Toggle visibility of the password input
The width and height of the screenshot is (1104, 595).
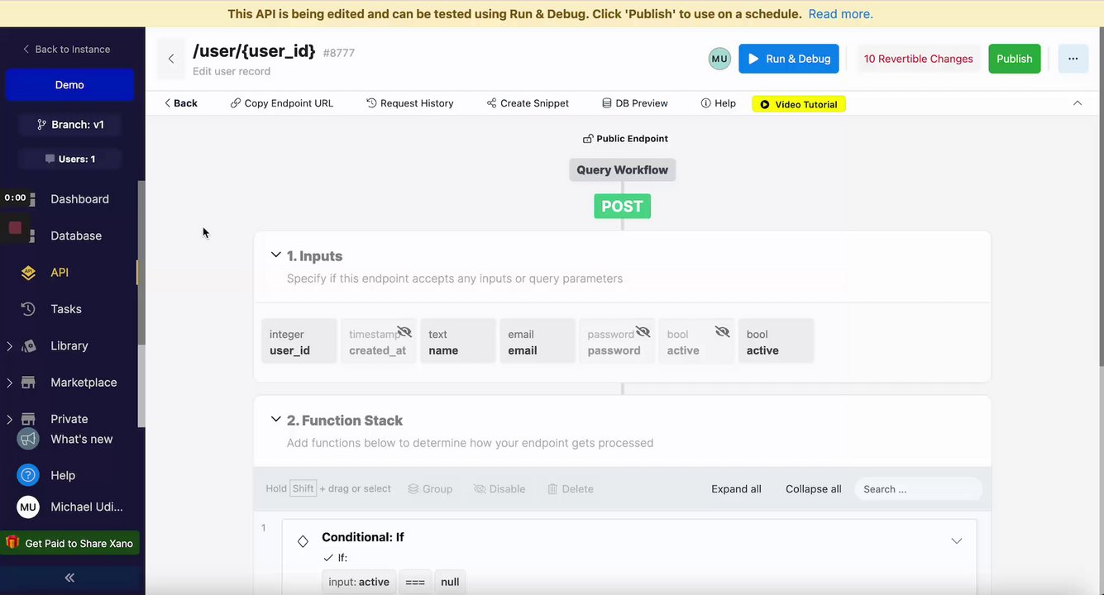(x=643, y=332)
